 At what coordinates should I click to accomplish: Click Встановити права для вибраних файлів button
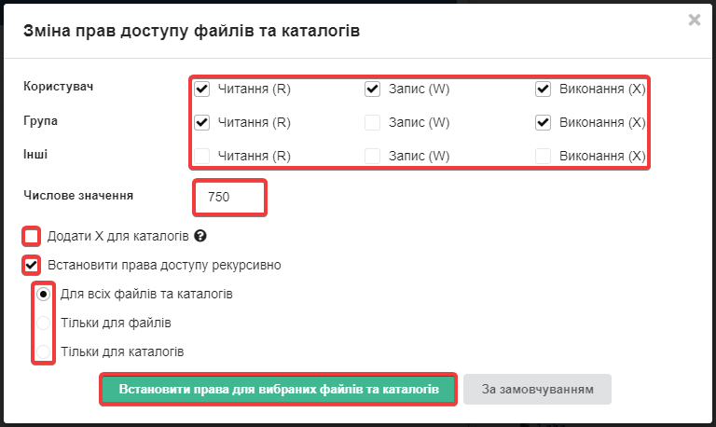[x=278, y=390]
